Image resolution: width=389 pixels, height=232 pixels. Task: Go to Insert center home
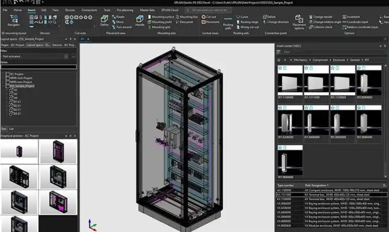[x=279, y=60]
